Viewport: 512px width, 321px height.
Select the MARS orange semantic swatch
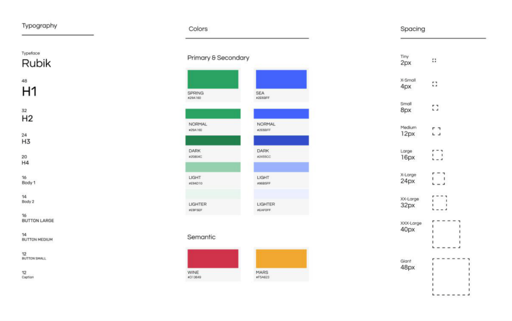(281, 259)
